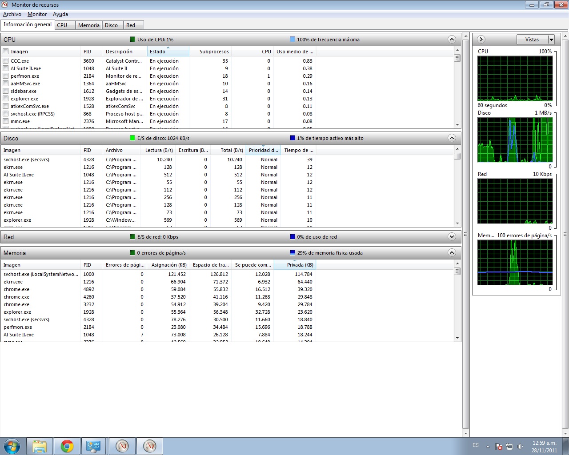Switch to the CPU tab

pos(65,25)
